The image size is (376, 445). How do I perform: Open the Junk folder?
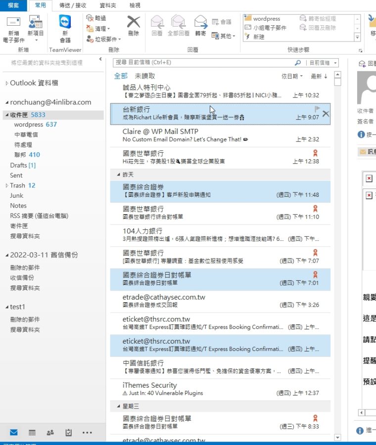point(16,195)
